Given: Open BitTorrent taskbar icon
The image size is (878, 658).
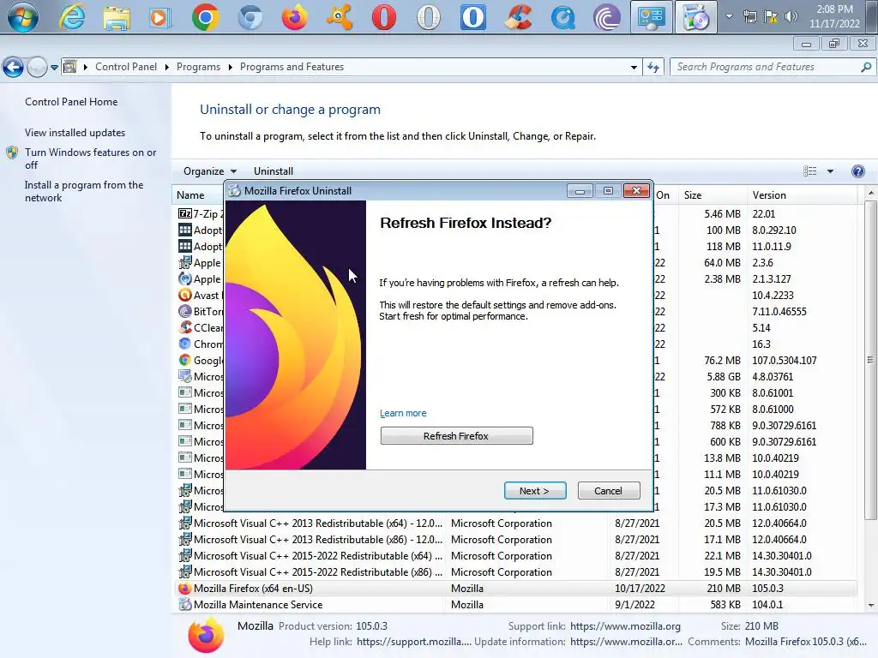Looking at the screenshot, I should click(607, 17).
